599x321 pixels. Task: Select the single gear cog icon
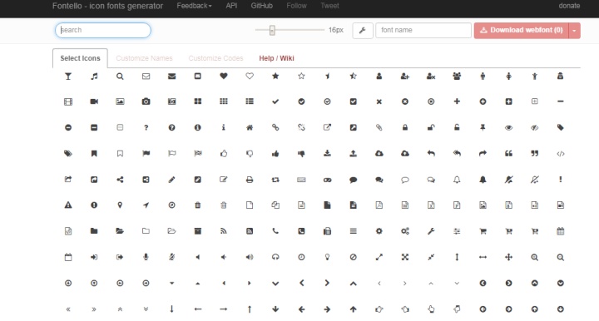(x=379, y=231)
